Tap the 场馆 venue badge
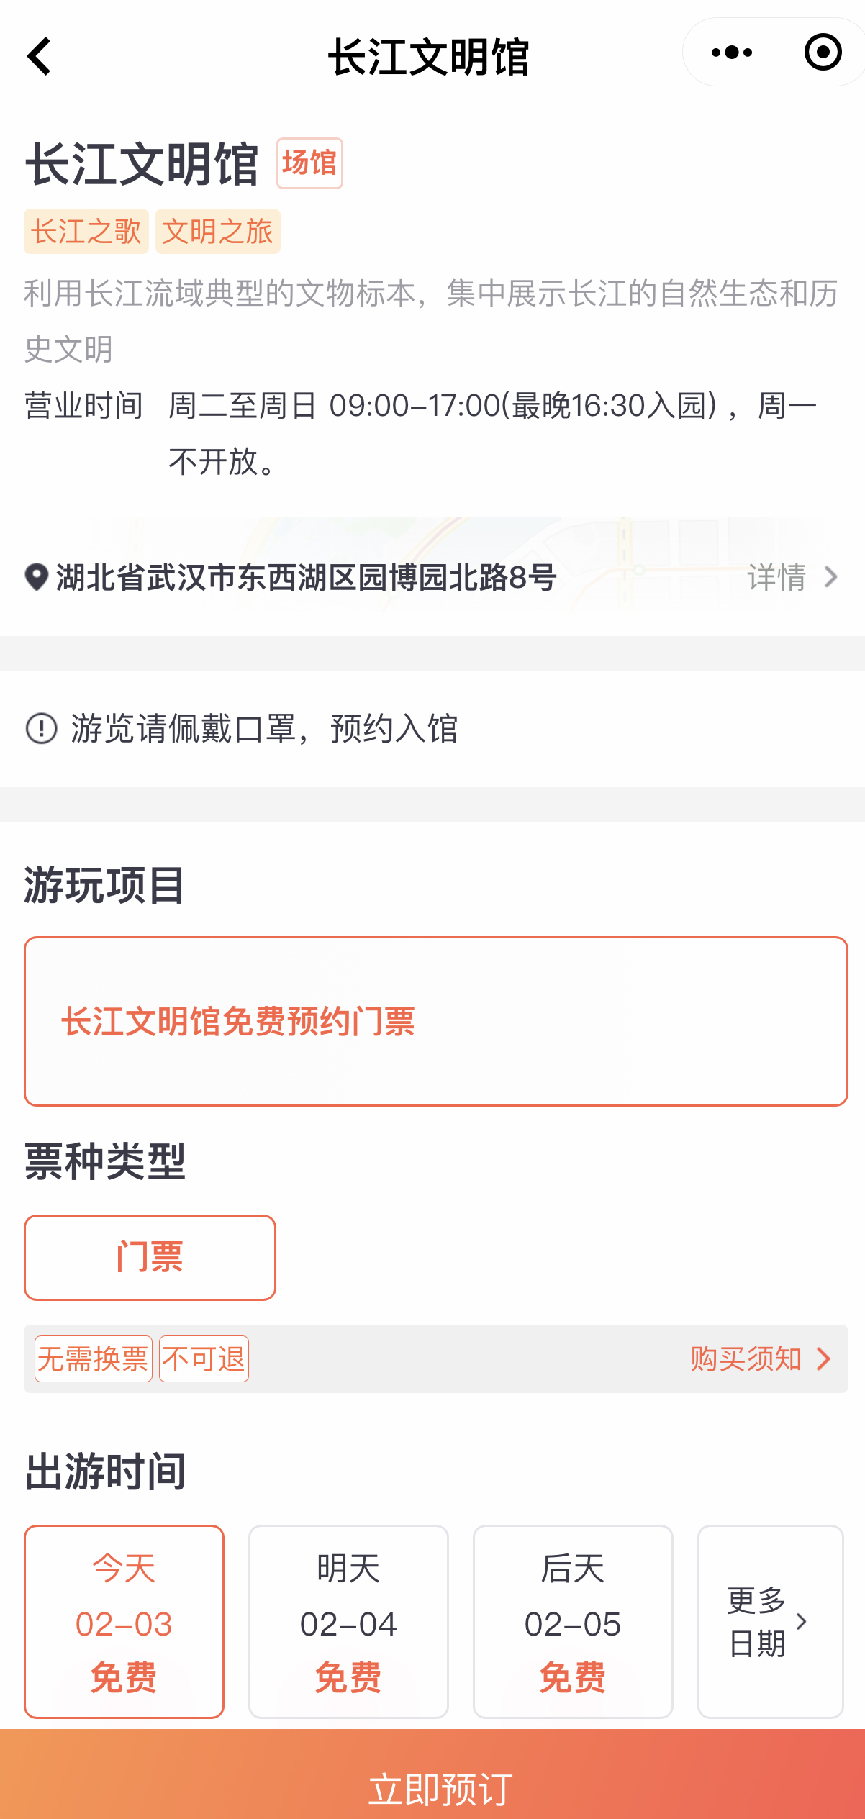 [x=309, y=163]
